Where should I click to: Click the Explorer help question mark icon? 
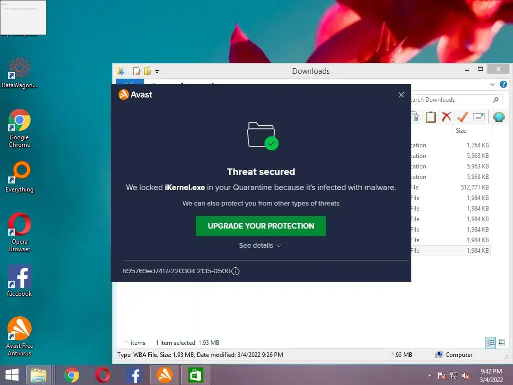503,84
